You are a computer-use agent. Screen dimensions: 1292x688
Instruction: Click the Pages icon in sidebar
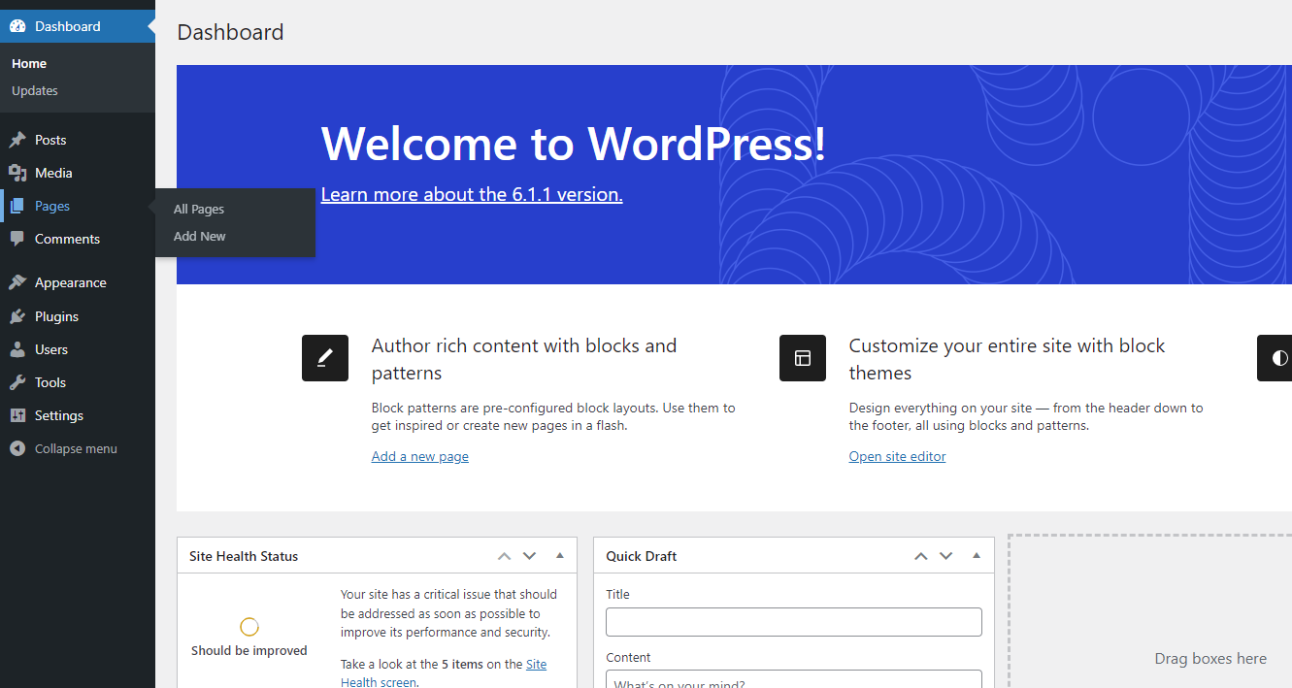17,206
